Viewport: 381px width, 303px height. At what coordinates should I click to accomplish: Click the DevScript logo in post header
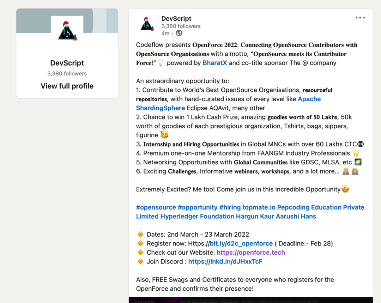coord(147,24)
